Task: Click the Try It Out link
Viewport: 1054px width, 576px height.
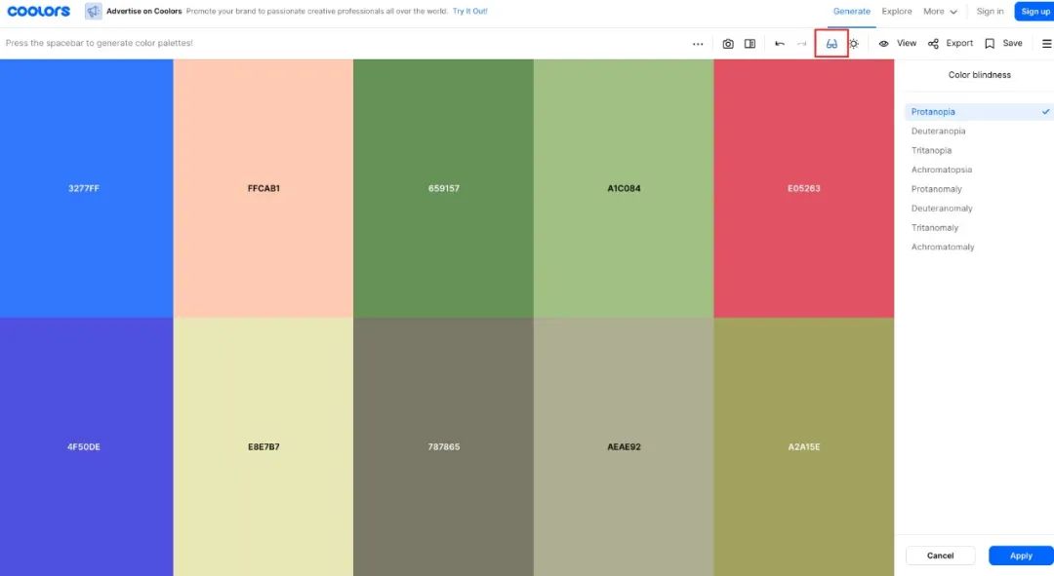Action: (469, 12)
